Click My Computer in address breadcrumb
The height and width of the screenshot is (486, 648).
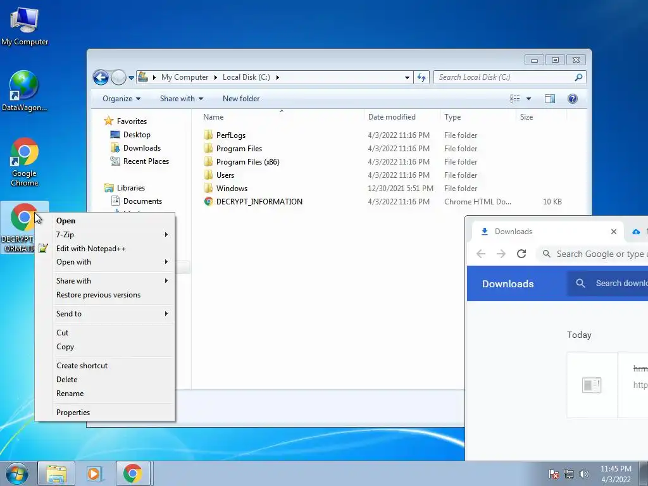[185, 77]
